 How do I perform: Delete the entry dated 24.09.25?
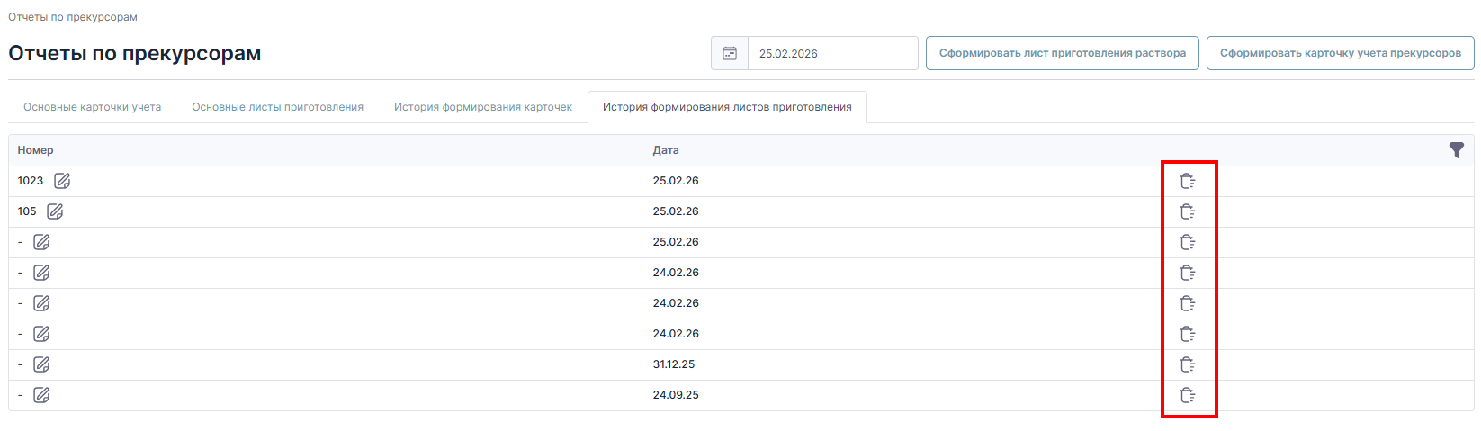coord(1188,395)
